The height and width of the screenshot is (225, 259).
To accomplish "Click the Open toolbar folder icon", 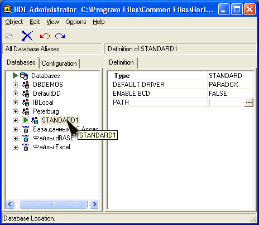I will pos(9,36).
